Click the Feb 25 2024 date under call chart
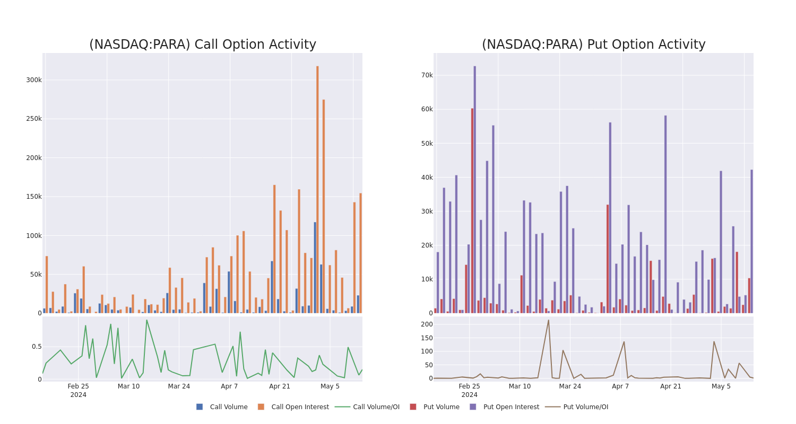This screenshot has width=796, height=424. (79, 391)
